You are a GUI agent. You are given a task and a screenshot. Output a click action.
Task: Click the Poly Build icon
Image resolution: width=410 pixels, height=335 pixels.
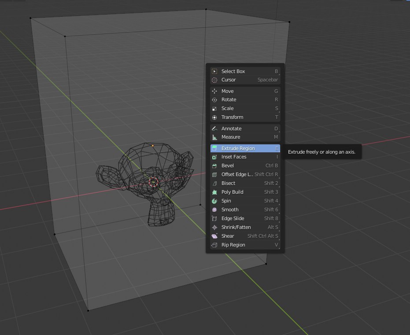(214, 192)
